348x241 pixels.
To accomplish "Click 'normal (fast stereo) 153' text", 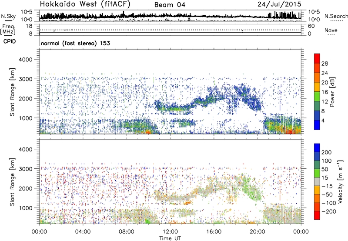I will [x=75, y=43].
